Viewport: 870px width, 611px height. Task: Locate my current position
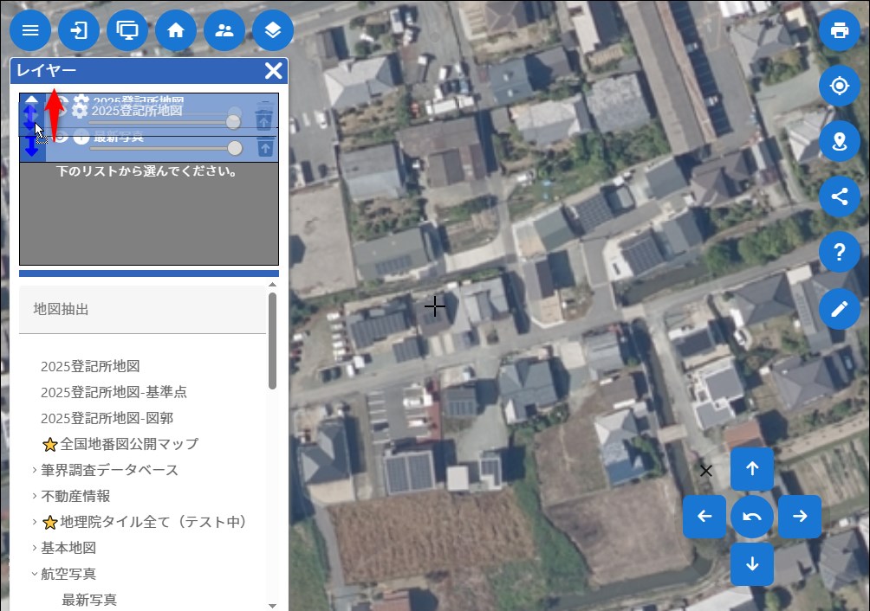839,86
